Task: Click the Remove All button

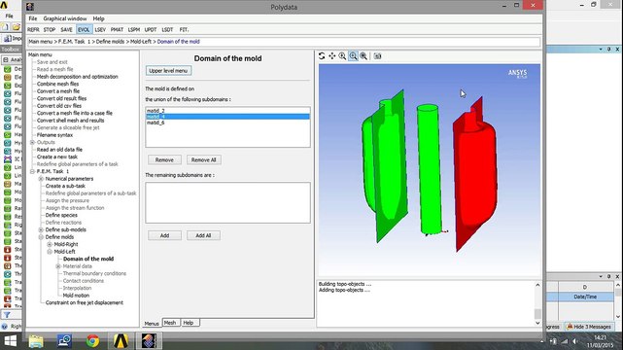Action: 203,159
